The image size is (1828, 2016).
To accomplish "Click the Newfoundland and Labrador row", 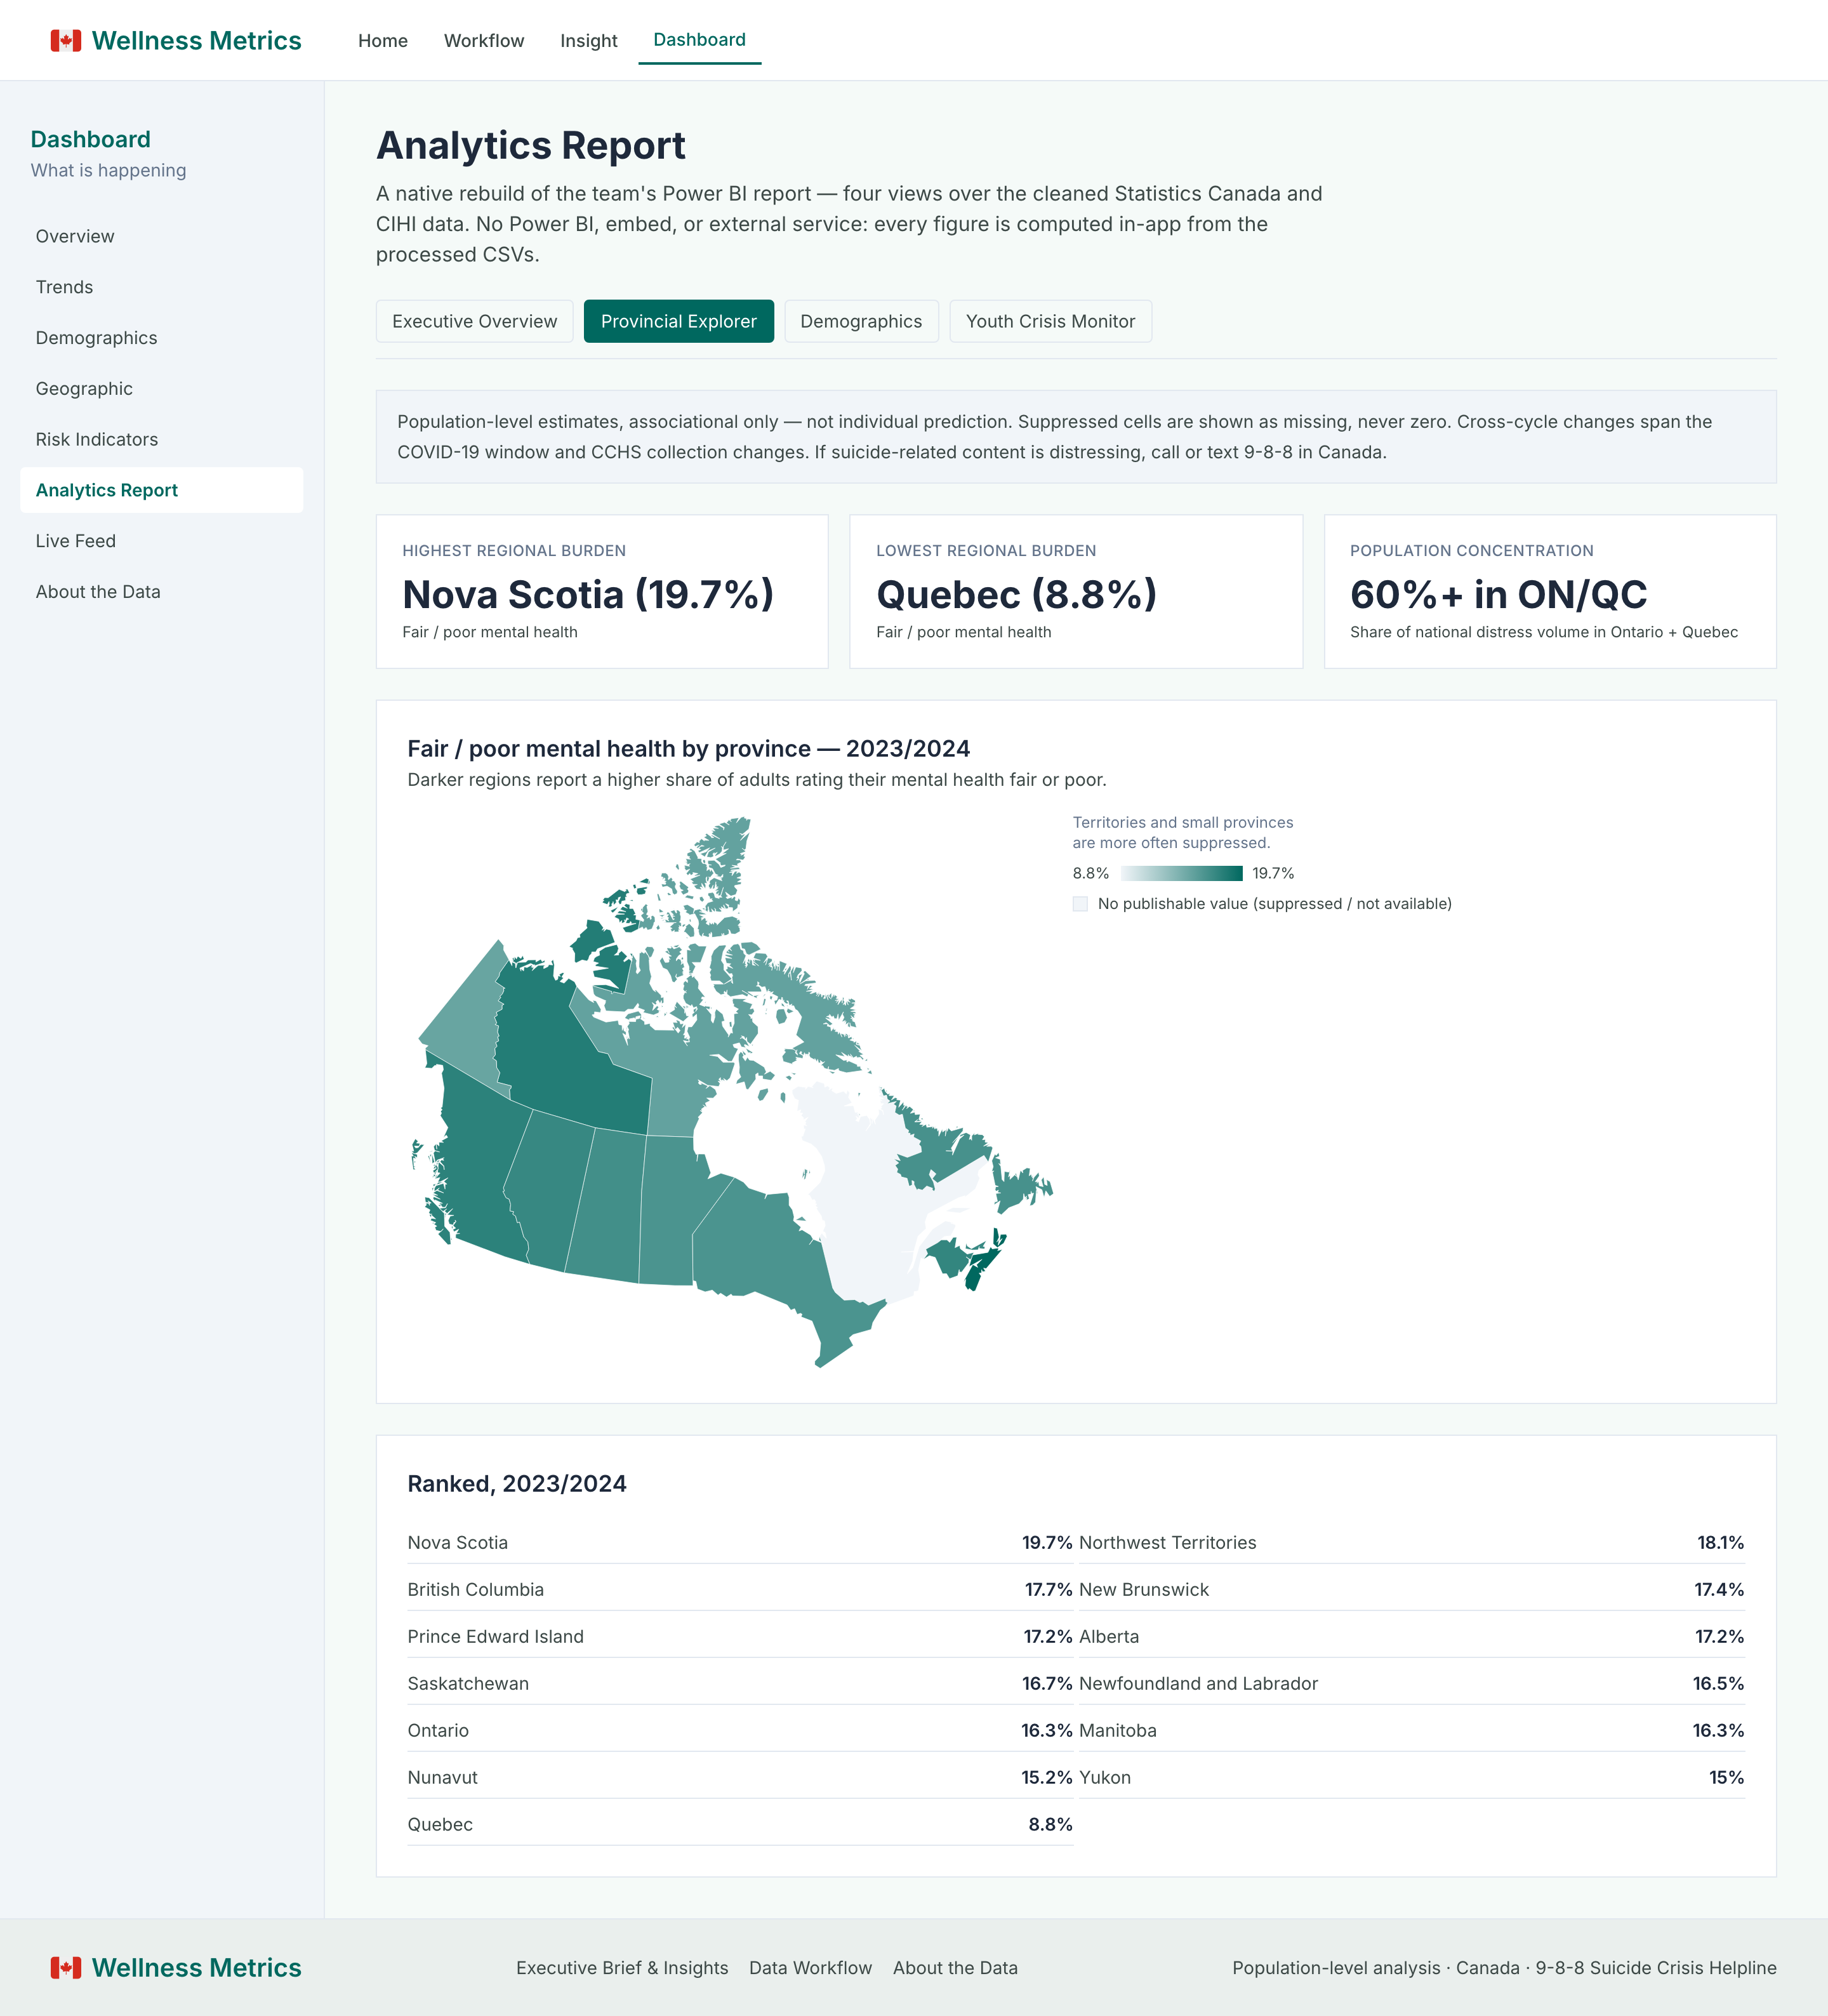I will (x=1412, y=1683).
